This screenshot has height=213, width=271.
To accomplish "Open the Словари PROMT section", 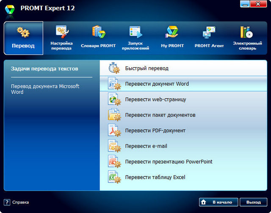I will coord(98,38).
